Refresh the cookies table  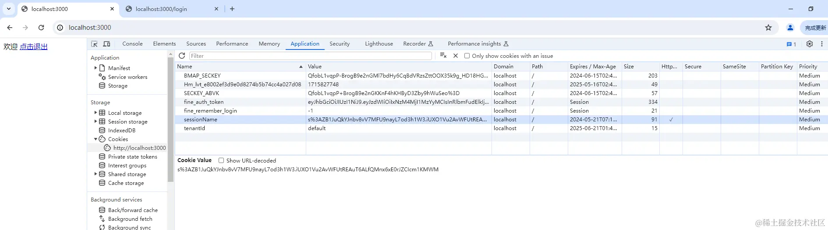[182, 56]
